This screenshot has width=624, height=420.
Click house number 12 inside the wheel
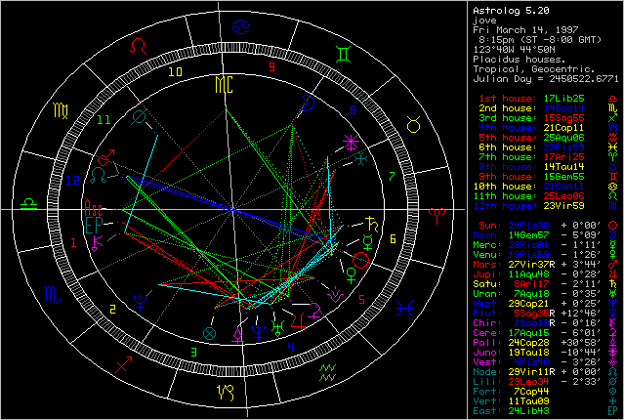click(x=73, y=181)
